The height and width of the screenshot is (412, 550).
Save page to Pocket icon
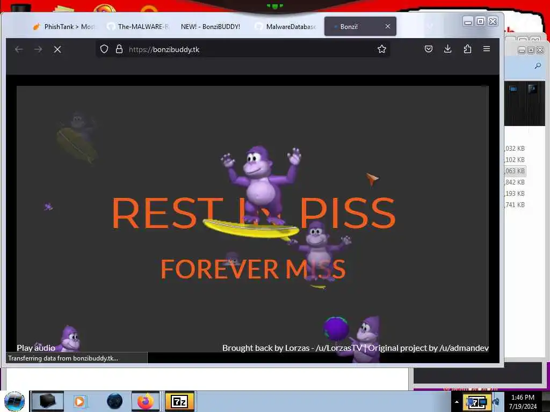(429, 49)
